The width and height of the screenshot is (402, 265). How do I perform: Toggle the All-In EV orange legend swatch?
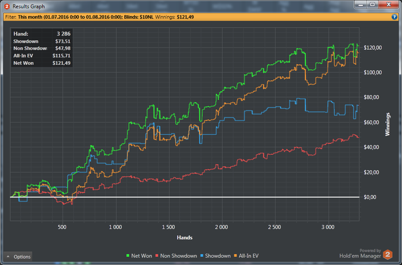click(x=235, y=255)
